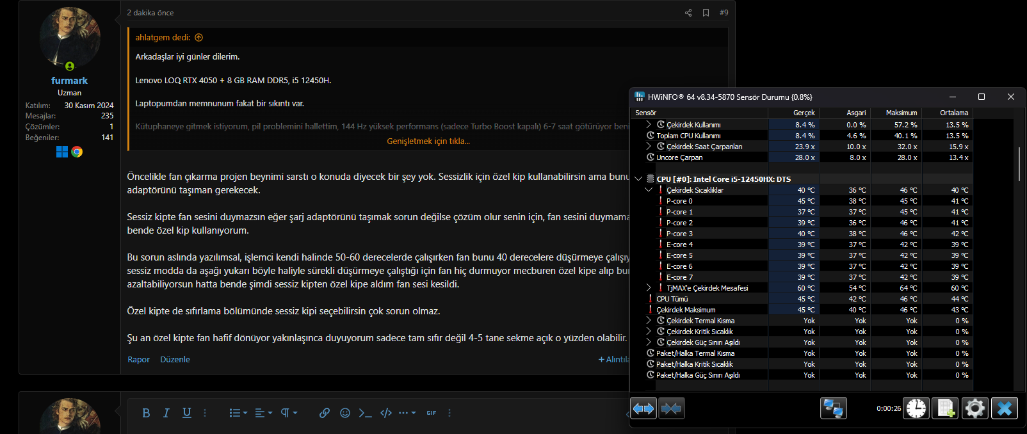The image size is (1027, 434).
Task: Click the HWiNFO shrink columns arrows button
Action: pyautogui.click(x=671, y=408)
